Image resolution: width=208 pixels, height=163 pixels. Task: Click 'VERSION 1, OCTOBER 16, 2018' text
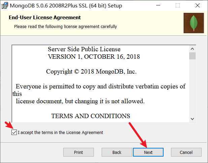94,57
